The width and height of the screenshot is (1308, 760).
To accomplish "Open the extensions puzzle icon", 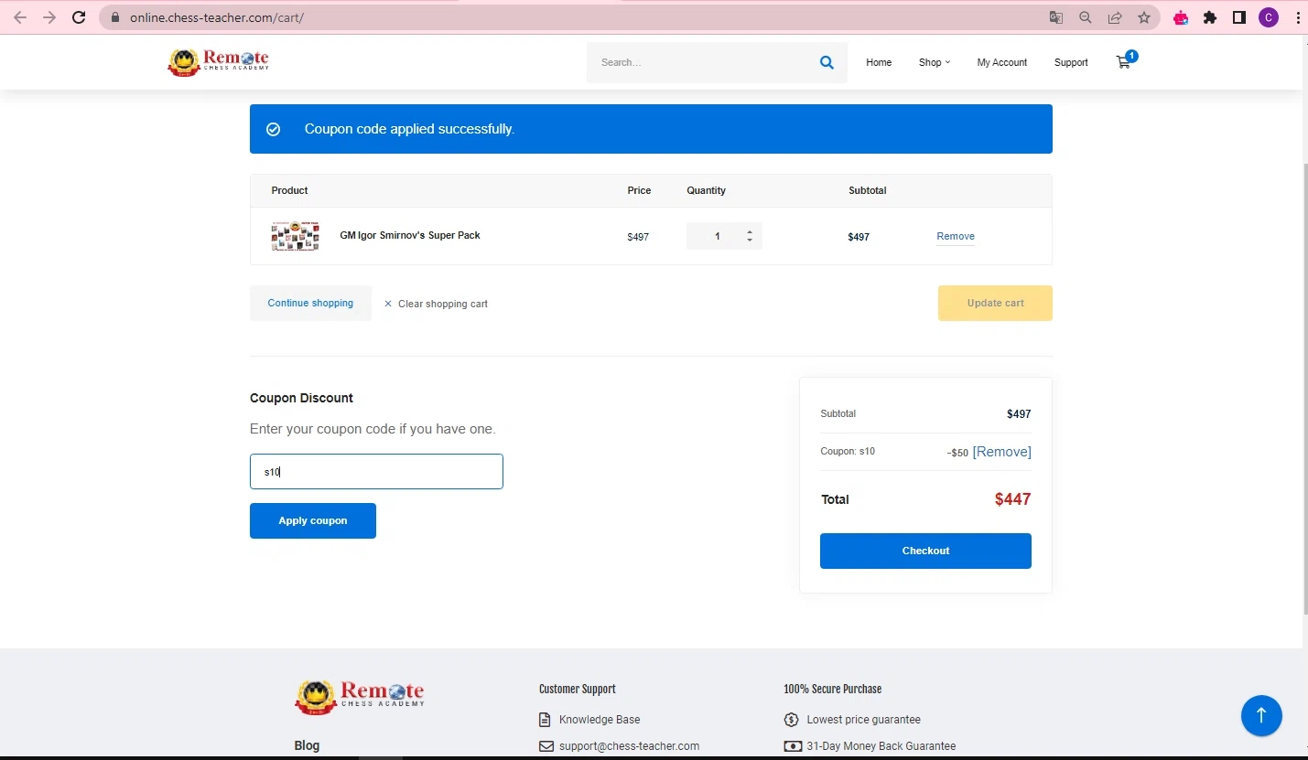I will [1210, 17].
